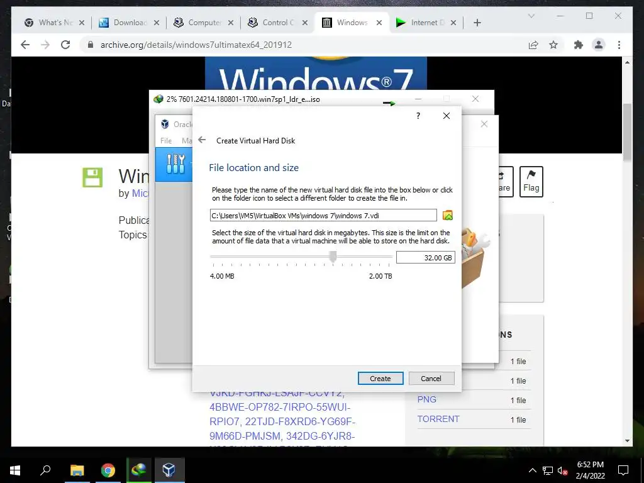
Task: Click scrollbar down arrow on page
Action: click(627, 441)
